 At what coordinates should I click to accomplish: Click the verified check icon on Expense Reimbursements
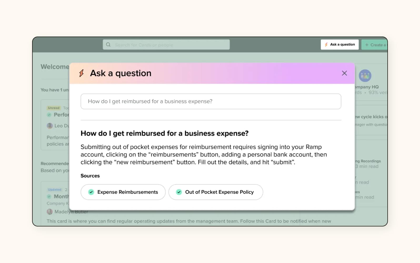click(91, 192)
